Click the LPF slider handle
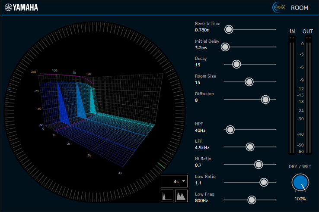The height and width of the screenshot is (212, 319). pos(250,147)
